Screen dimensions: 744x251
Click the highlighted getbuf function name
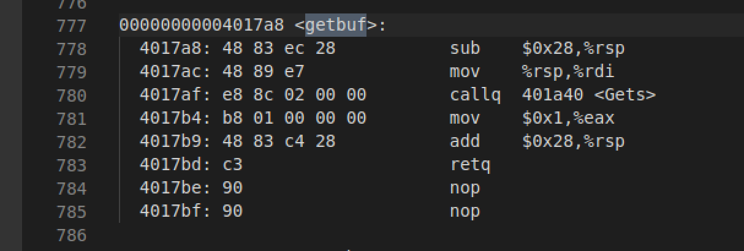point(335,26)
